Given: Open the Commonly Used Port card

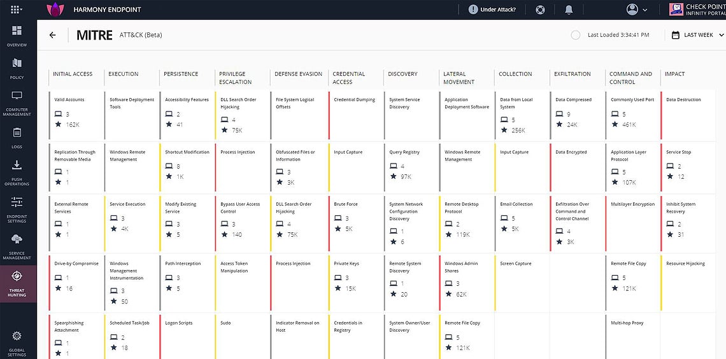Looking at the screenshot, I should click(632, 115).
